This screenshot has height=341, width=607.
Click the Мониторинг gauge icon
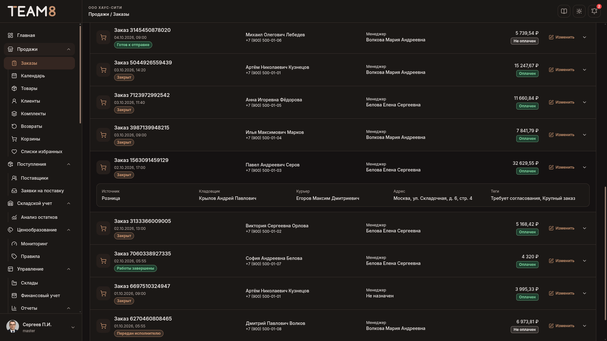(14, 244)
